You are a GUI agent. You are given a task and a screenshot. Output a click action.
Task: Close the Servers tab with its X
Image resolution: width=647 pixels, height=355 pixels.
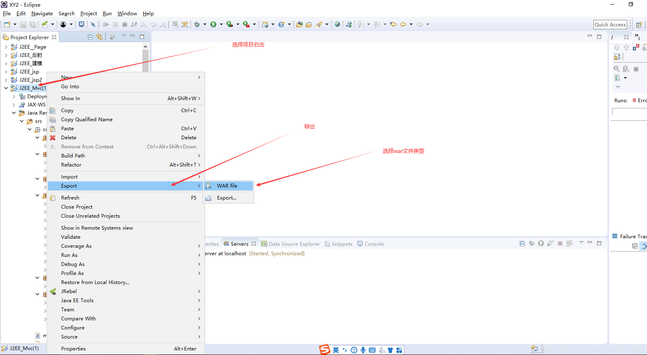[254, 244]
